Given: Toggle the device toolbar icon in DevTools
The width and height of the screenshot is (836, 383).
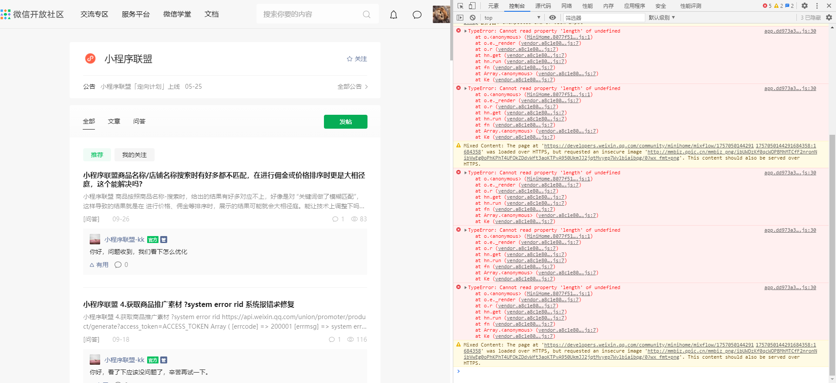Looking at the screenshot, I should pyautogui.click(x=472, y=6).
